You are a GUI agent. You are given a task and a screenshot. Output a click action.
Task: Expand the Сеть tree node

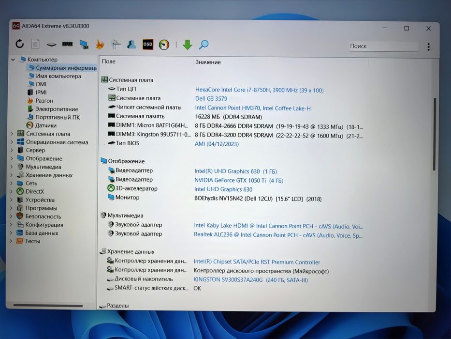(12, 183)
